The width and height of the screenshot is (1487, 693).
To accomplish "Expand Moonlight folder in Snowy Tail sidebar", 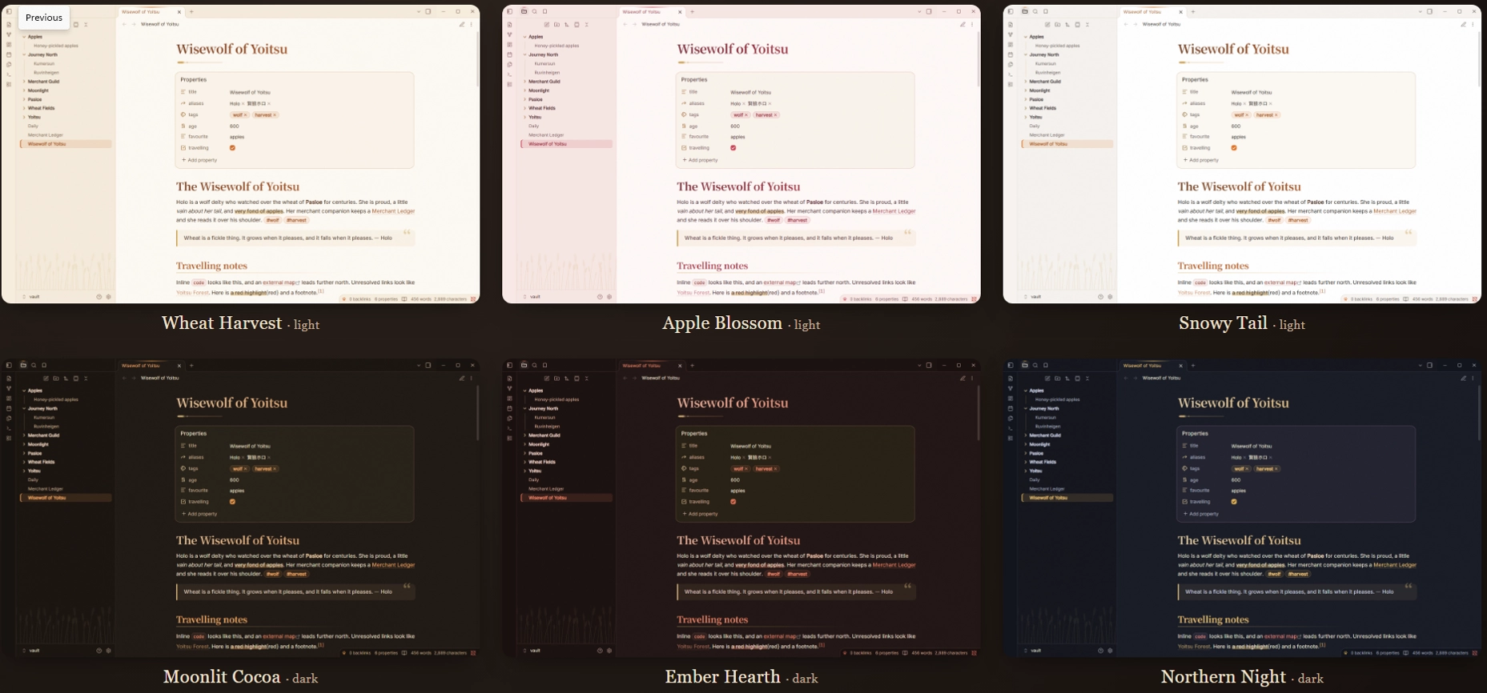I will tap(1026, 90).
